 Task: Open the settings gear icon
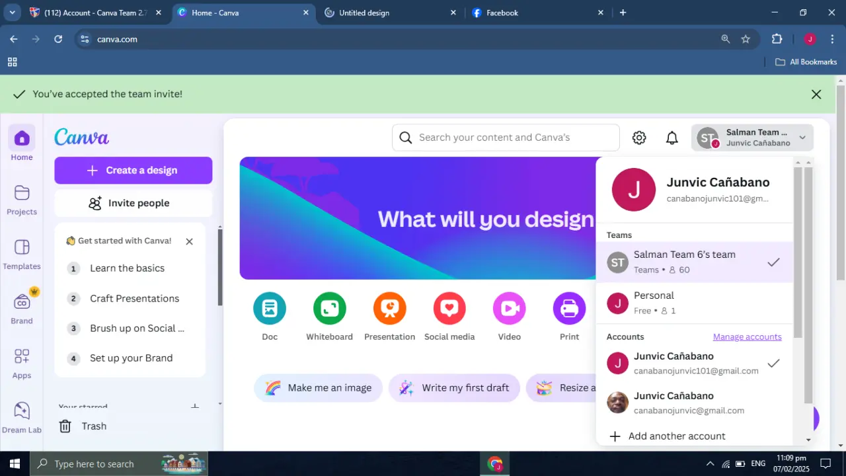(x=639, y=138)
